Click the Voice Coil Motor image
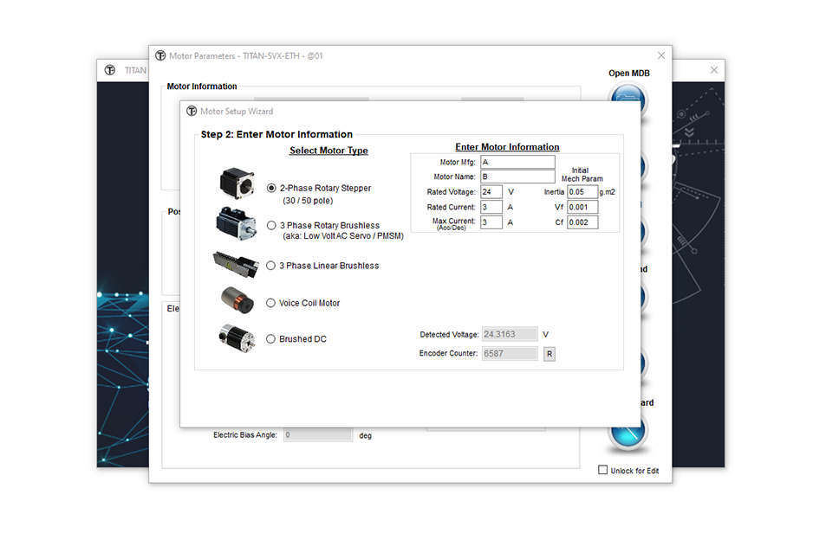 click(237, 300)
